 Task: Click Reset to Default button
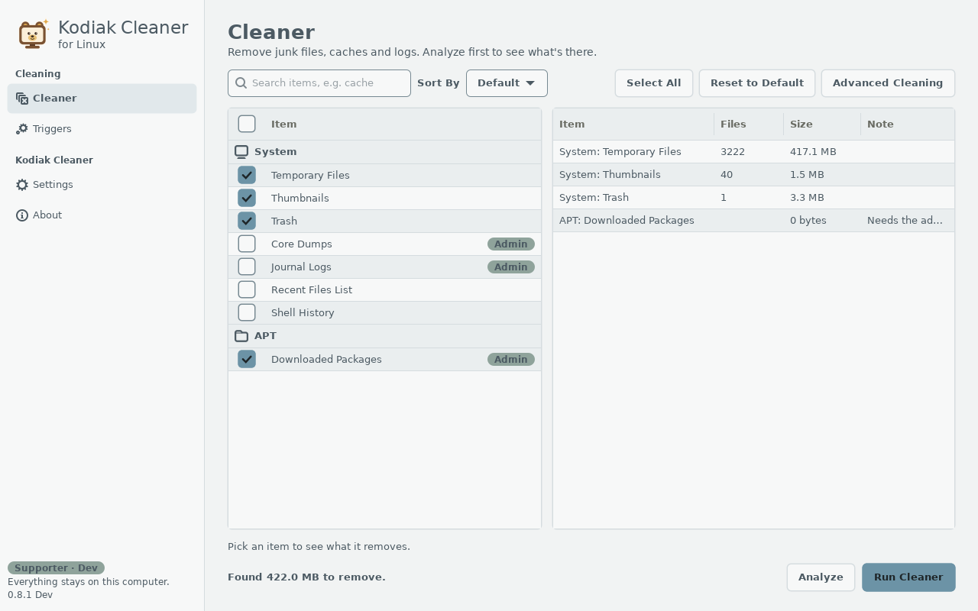pos(757,83)
